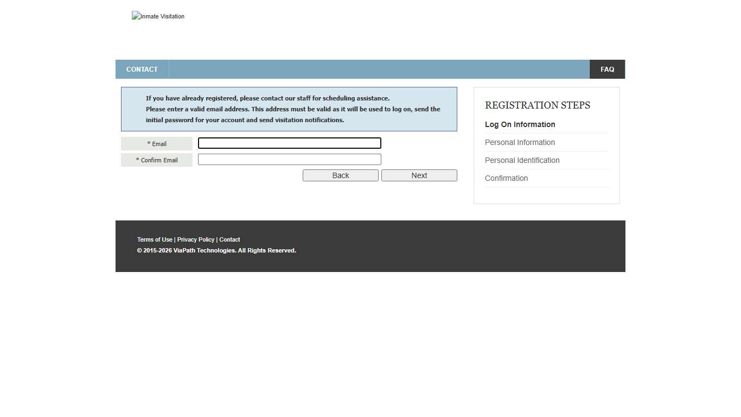Click the ViaPath Technologies copyright text
Viewport: 741px width, 417px height.
(216, 250)
